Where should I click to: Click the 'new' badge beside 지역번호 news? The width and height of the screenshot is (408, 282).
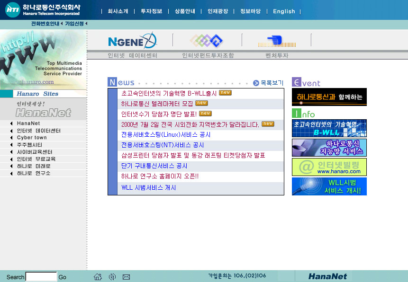pyautogui.click(x=268, y=124)
